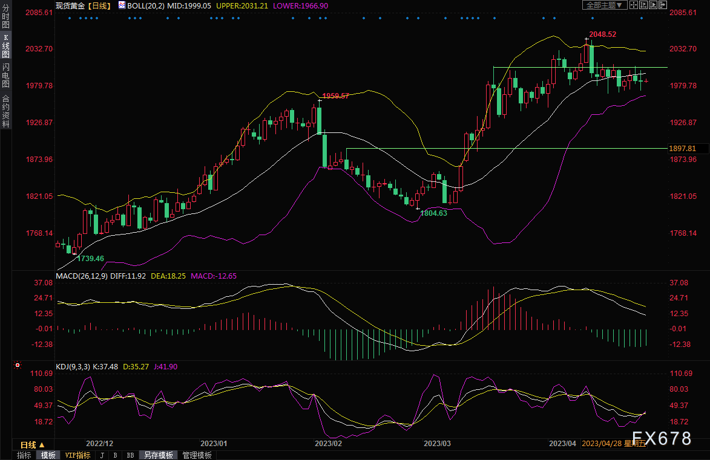Toggle the BB template button
The height and width of the screenshot is (460, 710).
130,455
